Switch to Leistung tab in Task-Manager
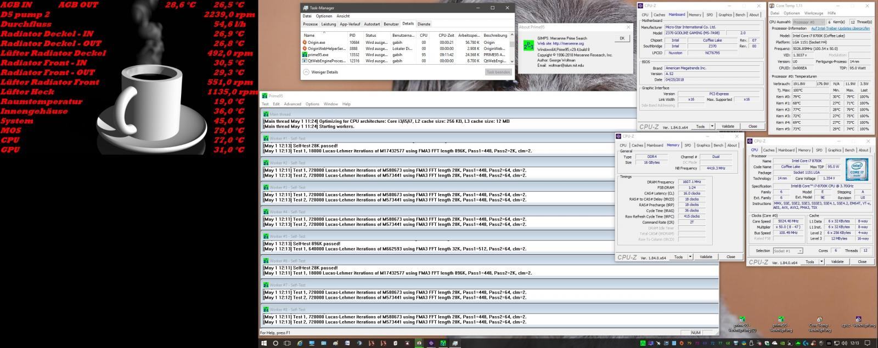878x348 pixels. [x=329, y=24]
